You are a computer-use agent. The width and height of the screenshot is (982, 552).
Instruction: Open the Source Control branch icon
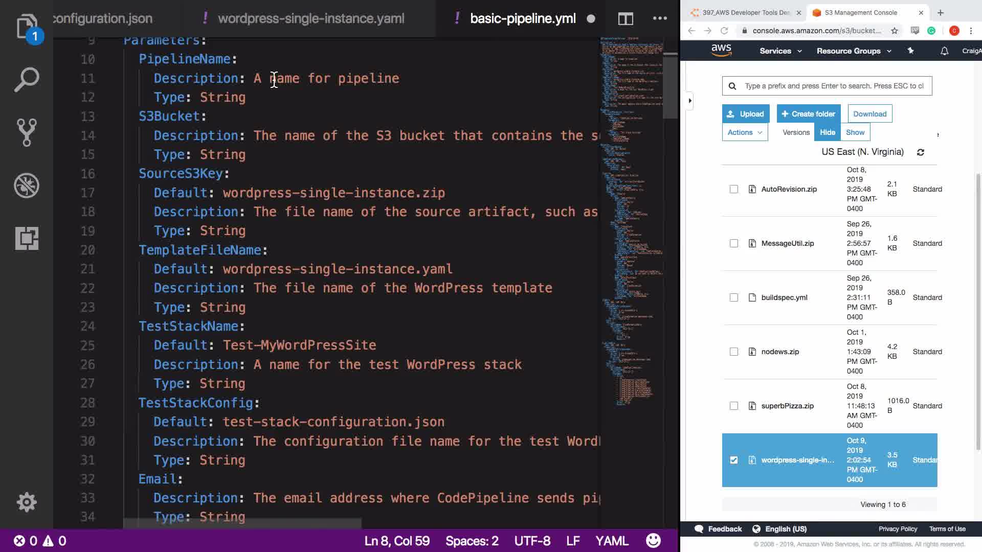(x=27, y=132)
